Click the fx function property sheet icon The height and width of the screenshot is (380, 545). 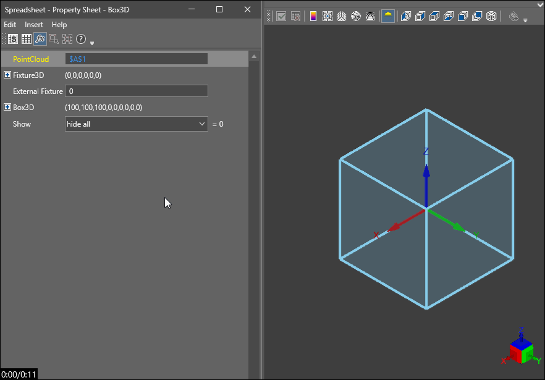(40, 39)
